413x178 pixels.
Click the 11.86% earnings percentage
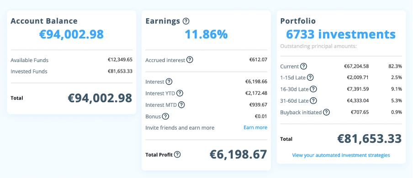tap(206, 34)
